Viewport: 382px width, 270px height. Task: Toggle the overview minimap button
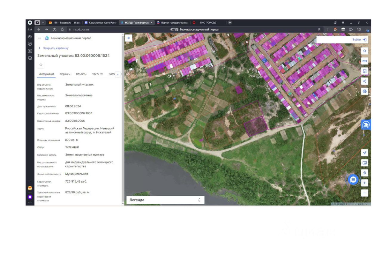pos(364,163)
